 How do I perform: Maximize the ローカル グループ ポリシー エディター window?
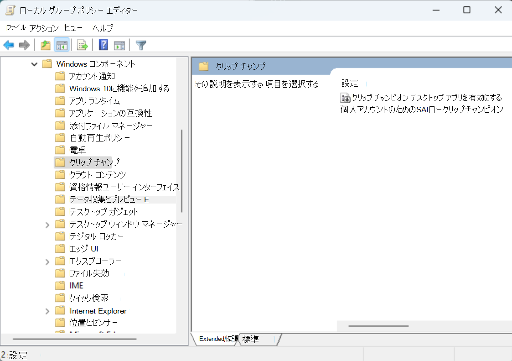click(467, 10)
